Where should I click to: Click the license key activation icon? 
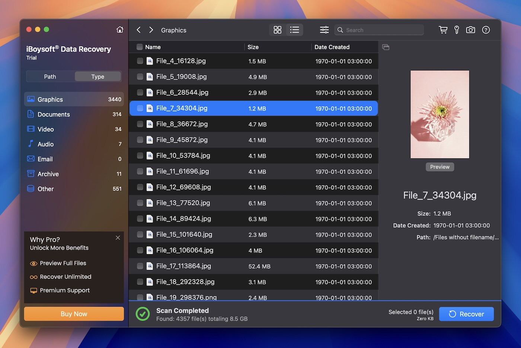click(457, 30)
